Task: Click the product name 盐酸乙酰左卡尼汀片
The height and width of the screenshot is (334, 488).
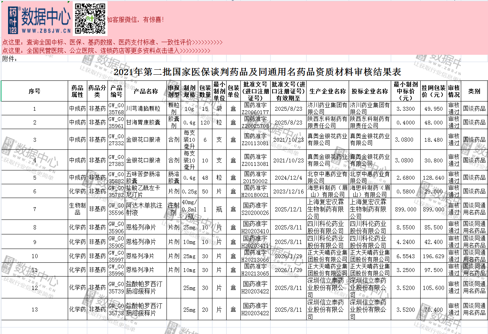Action: [146, 191]
